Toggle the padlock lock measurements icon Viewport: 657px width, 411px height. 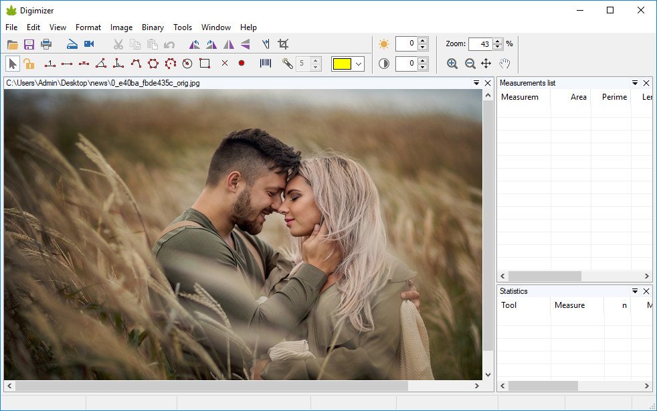click(29, 64)
